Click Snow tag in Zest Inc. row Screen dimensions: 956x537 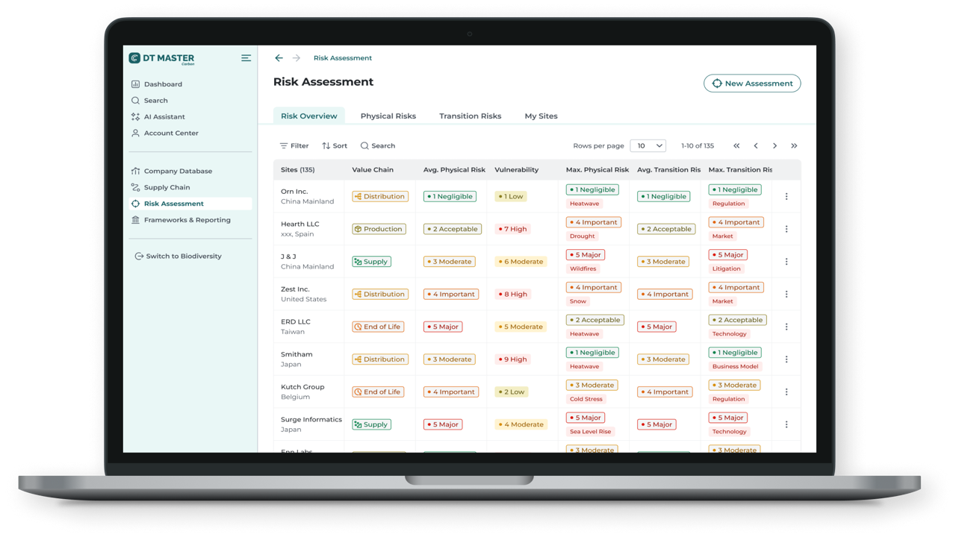[x=578, y=301]
